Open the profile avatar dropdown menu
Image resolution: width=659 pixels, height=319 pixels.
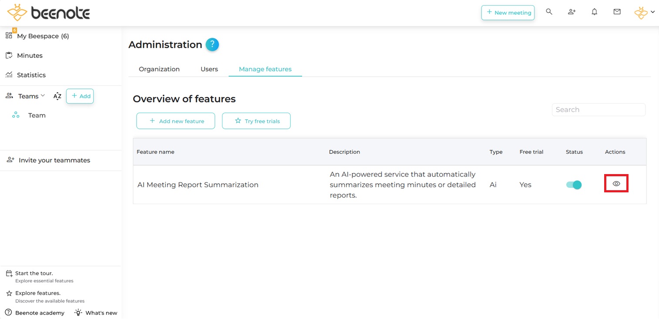(644, 13)
